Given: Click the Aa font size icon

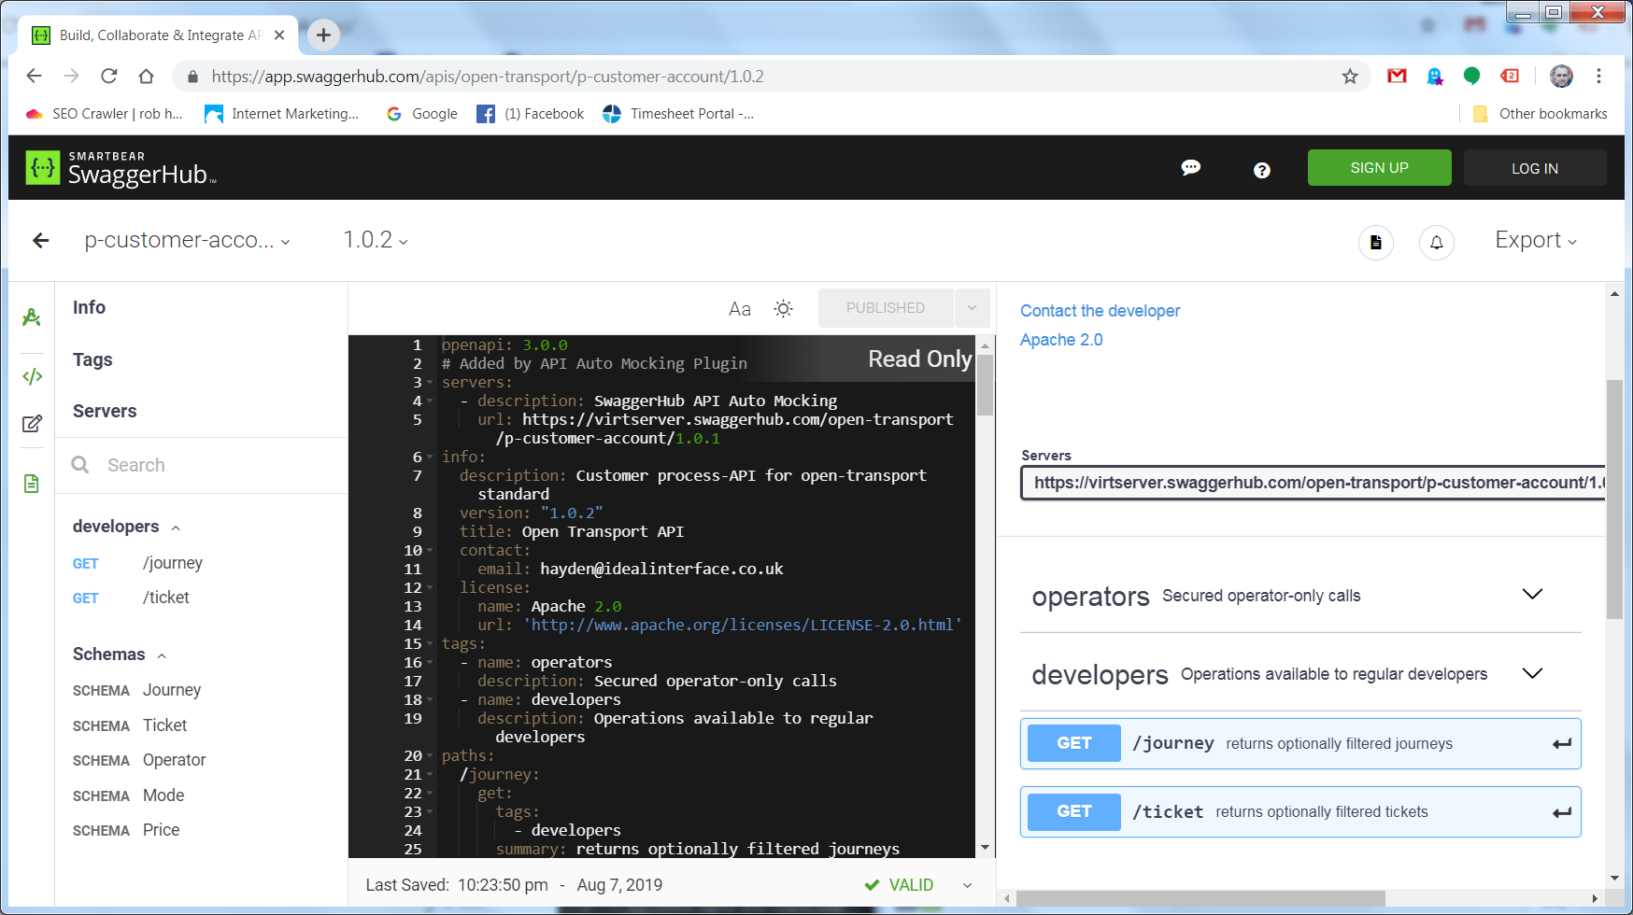Looking at the screenshot, I should [x=739, y=309].
